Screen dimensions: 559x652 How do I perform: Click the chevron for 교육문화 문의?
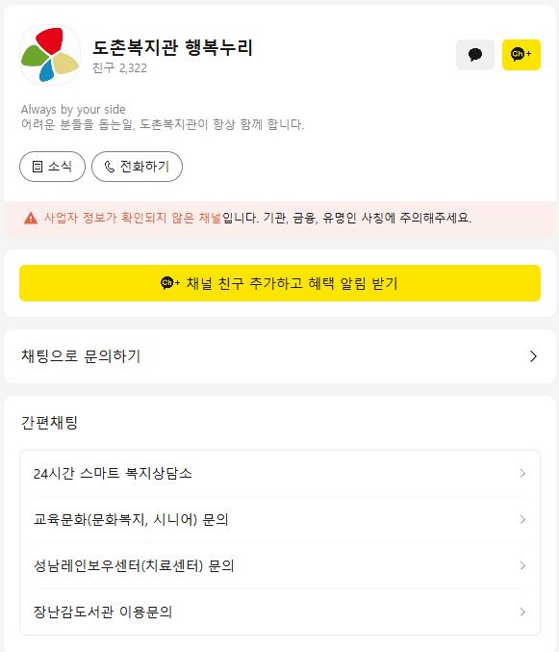pos(522,519)
